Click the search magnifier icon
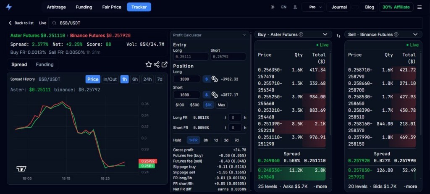Image resolution: width=430 pixels, height=194 pixels. (54, 23)
